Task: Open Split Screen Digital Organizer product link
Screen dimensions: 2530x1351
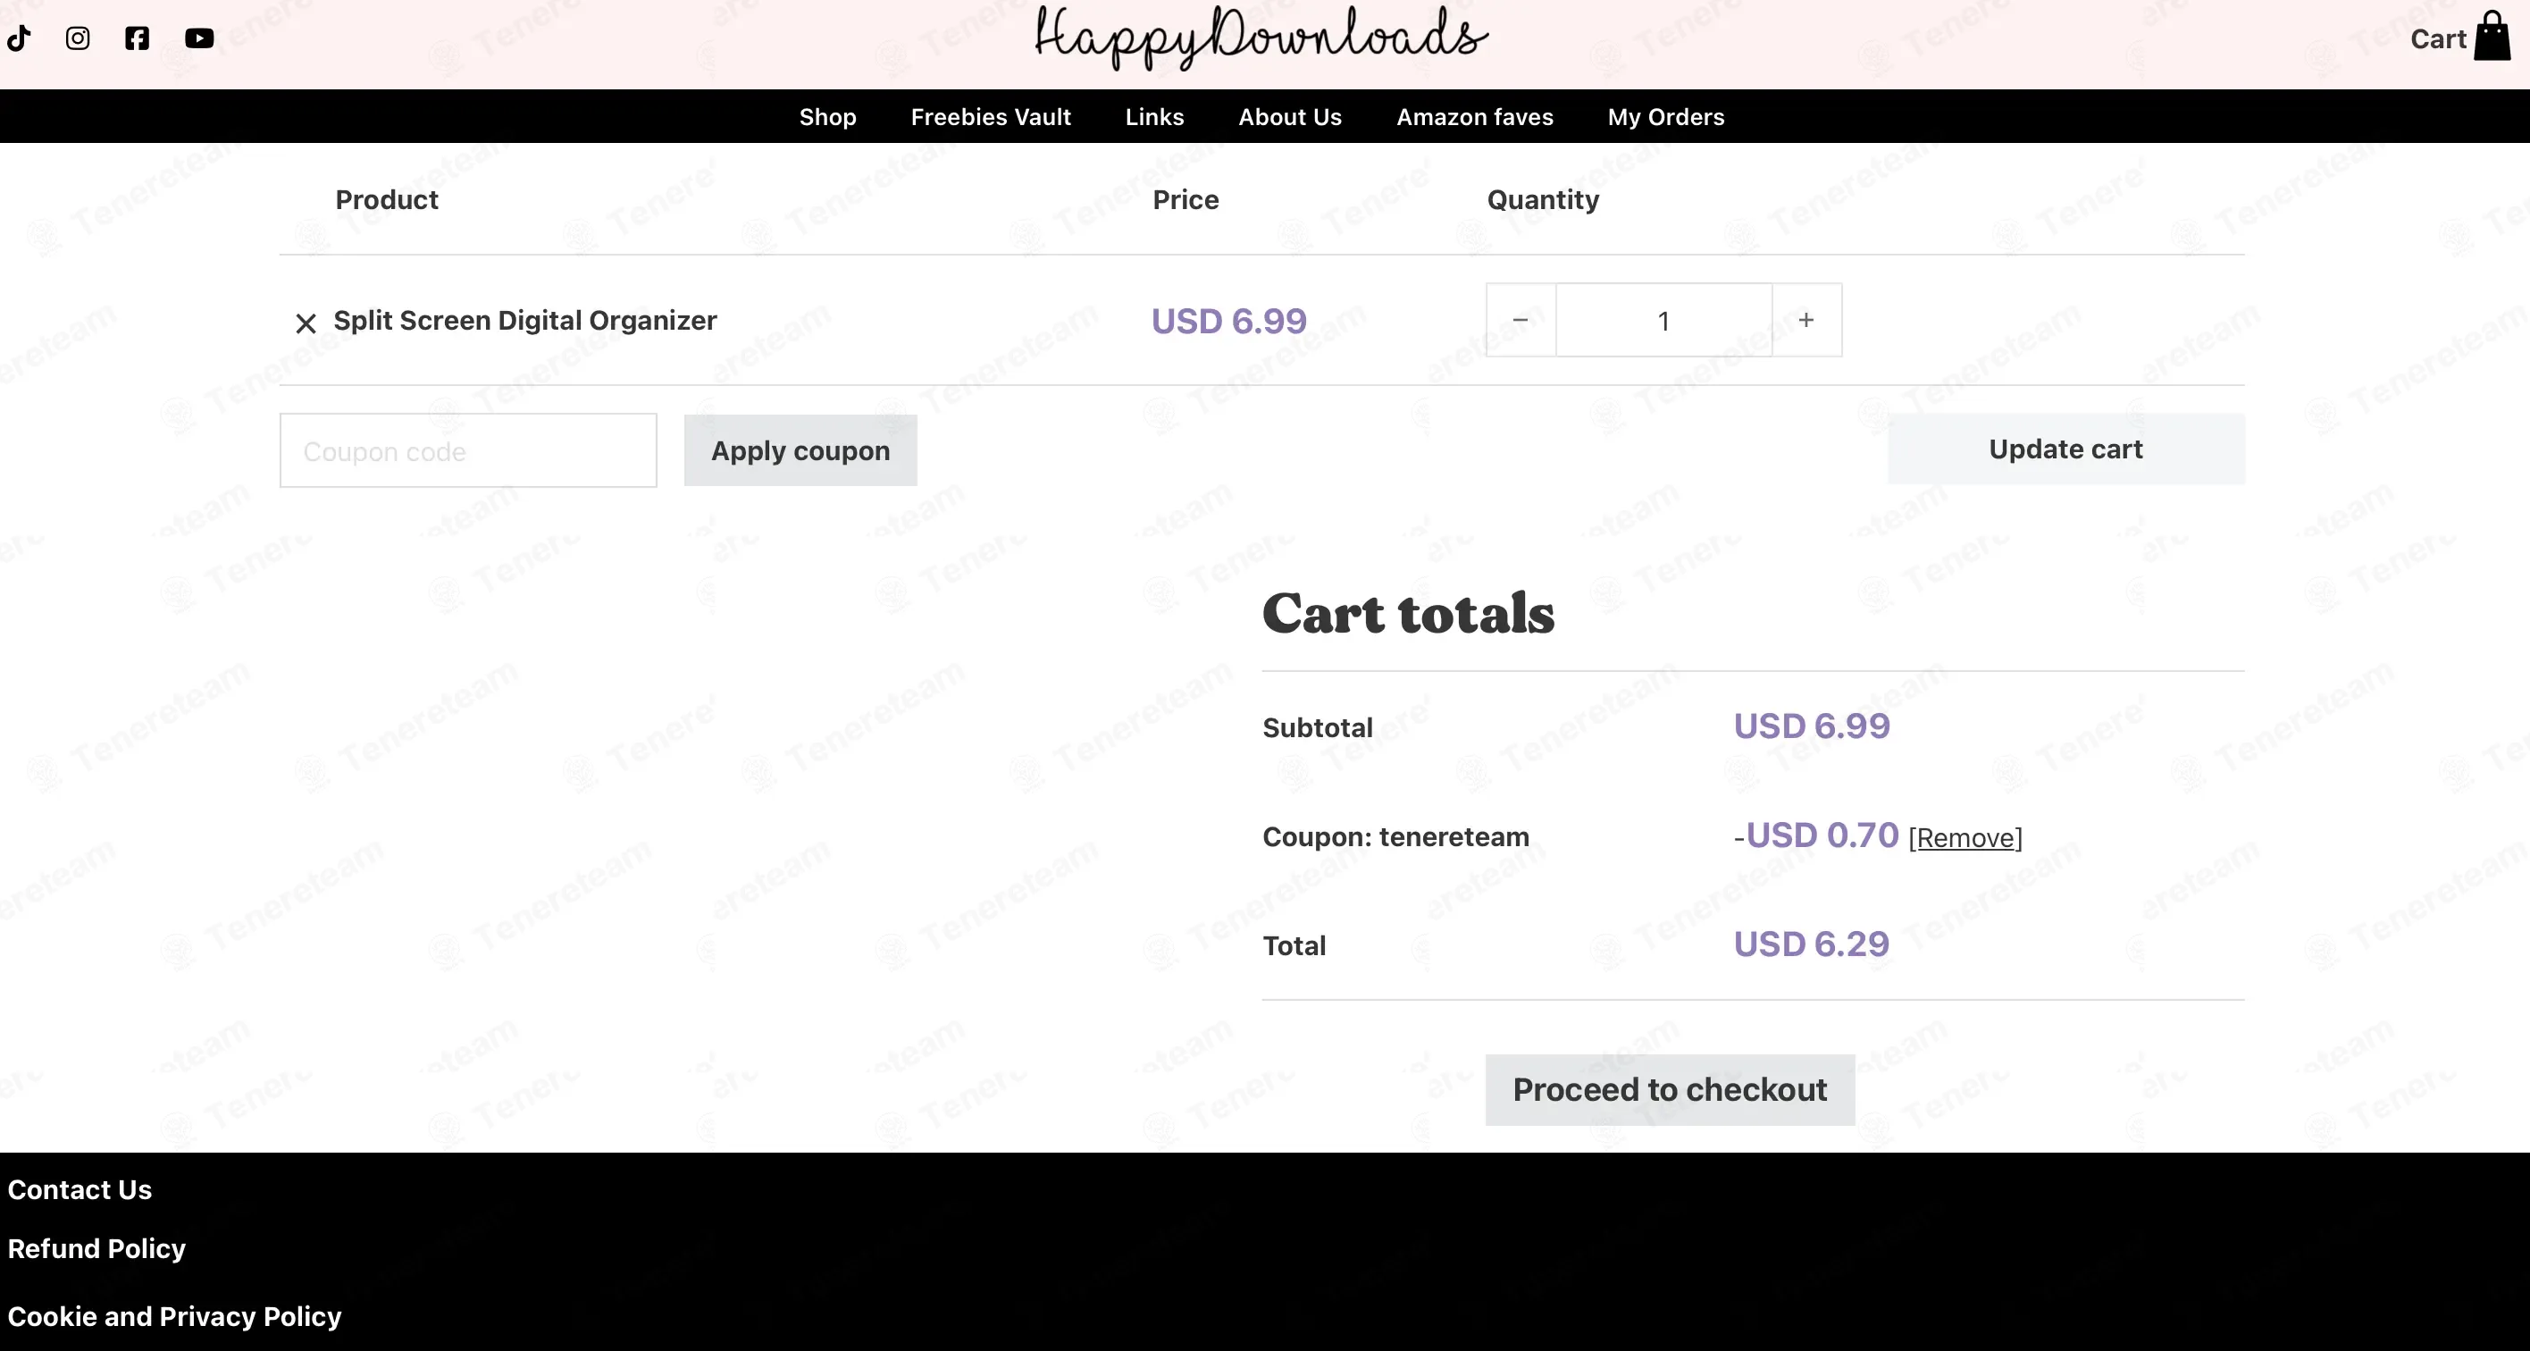Action: pyautogui.click(x=525, y=320)
